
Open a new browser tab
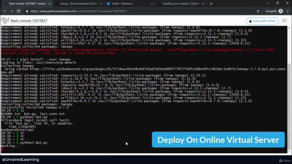point(211,4)
